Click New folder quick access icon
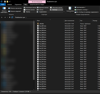This screenshot has width=100, height=94. tap(7, 2)
